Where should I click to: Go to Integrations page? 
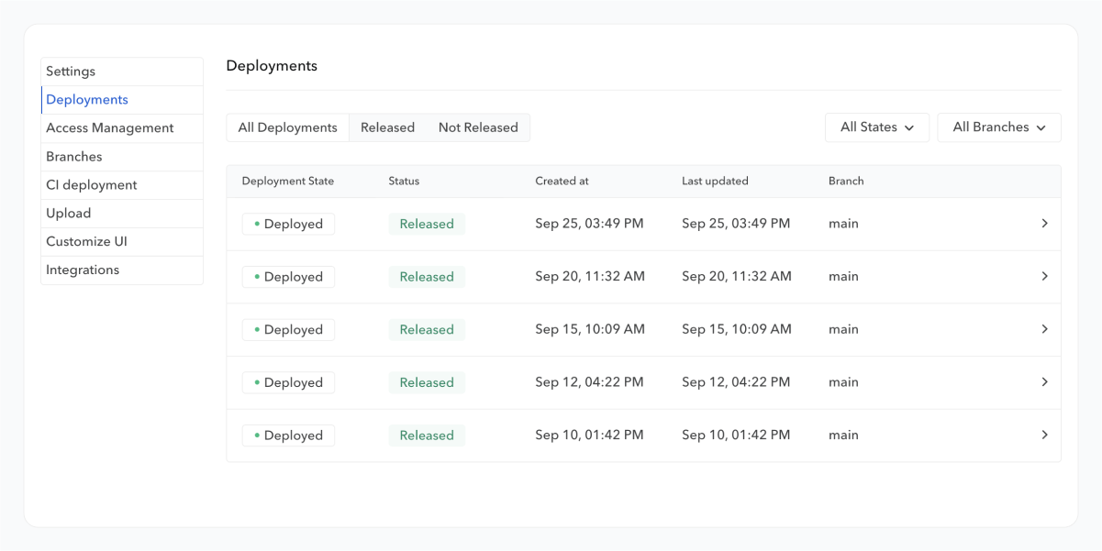(x=83, y=270)
